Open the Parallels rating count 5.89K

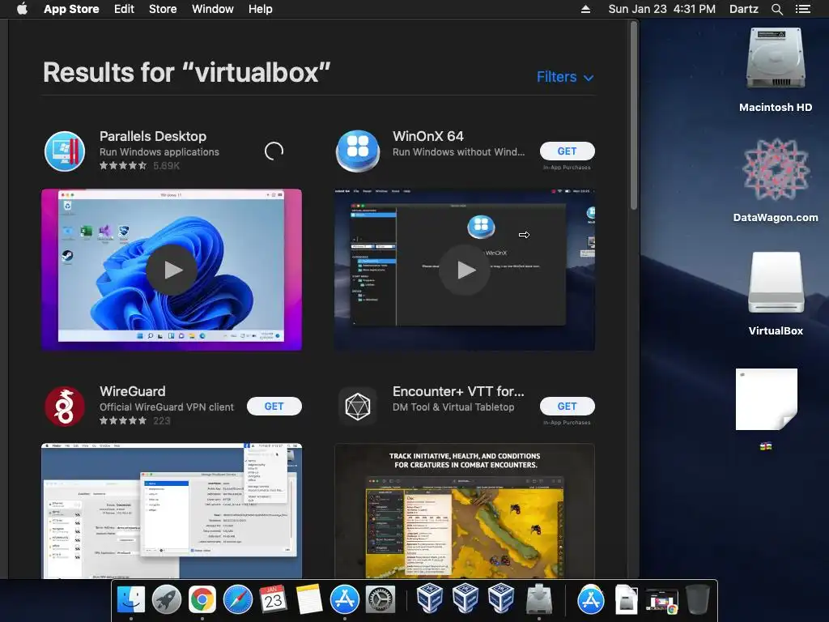[x=167, y=165]
